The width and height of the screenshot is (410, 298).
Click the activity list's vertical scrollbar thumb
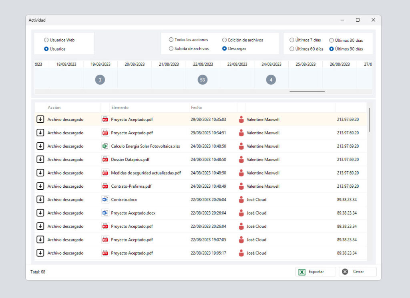tap(370, 120)
